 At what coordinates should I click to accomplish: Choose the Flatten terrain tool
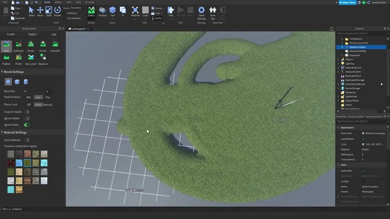click(x=6, y=60)
